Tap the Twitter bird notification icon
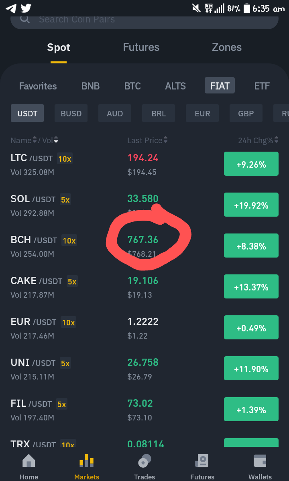Image resolution: width=289 pixels, height=481 pixels. tap(26, 8)
